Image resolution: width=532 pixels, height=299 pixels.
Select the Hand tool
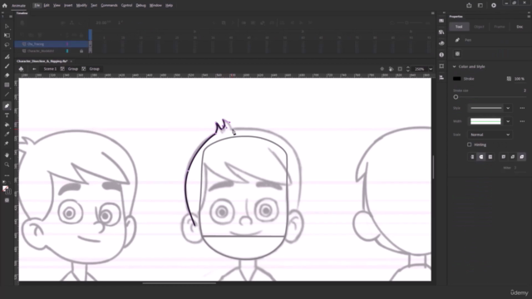7,155
